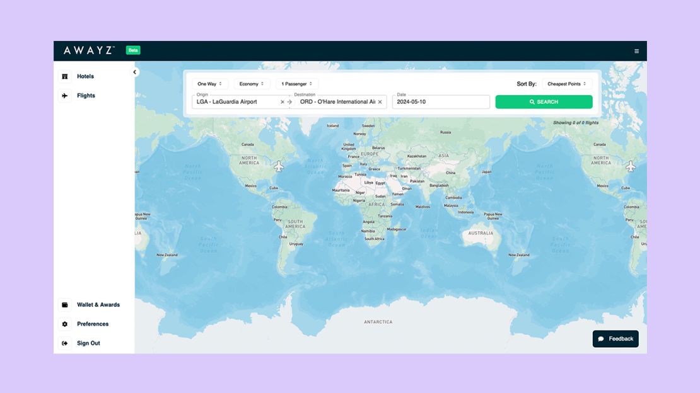Image resolution: width=700 pixels, height=393 pixels.
Task: Open the hamburger menu in header
Action: 636,51
